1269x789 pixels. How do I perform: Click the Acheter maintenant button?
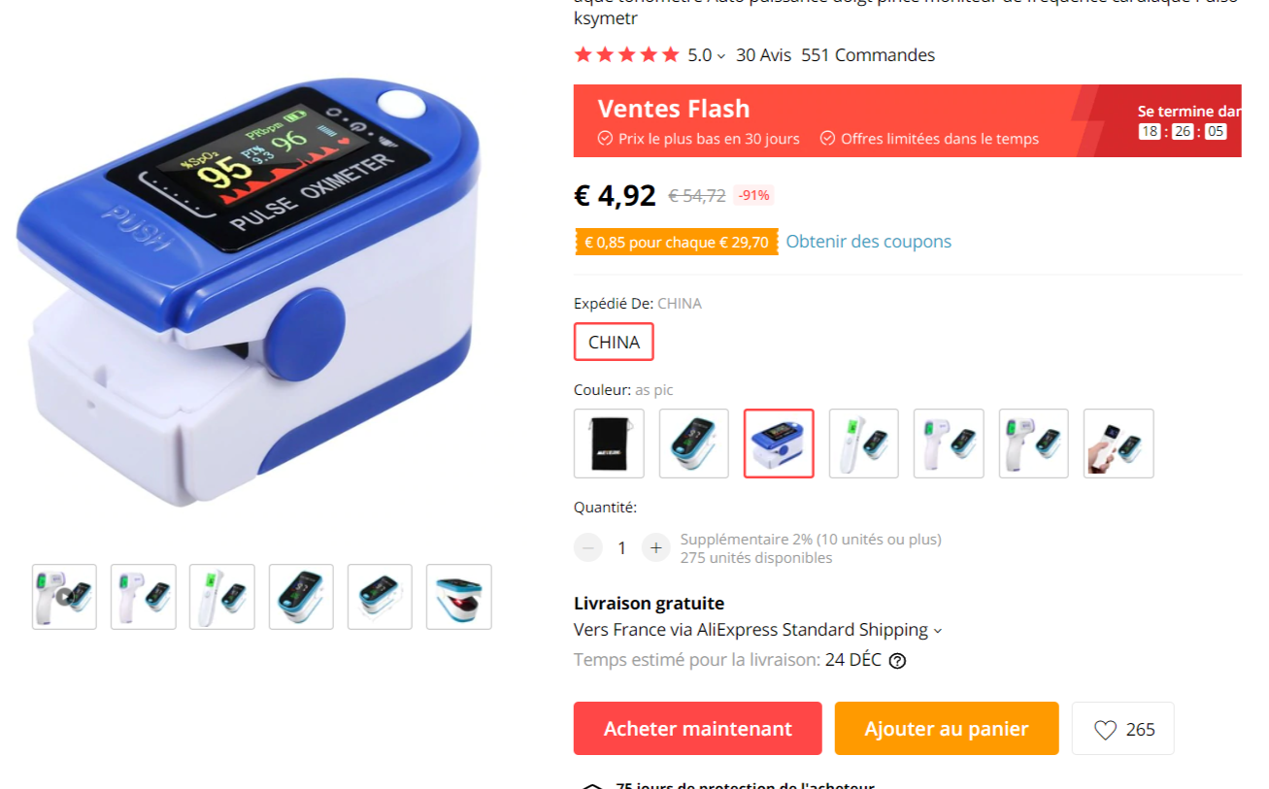(698, 729)
